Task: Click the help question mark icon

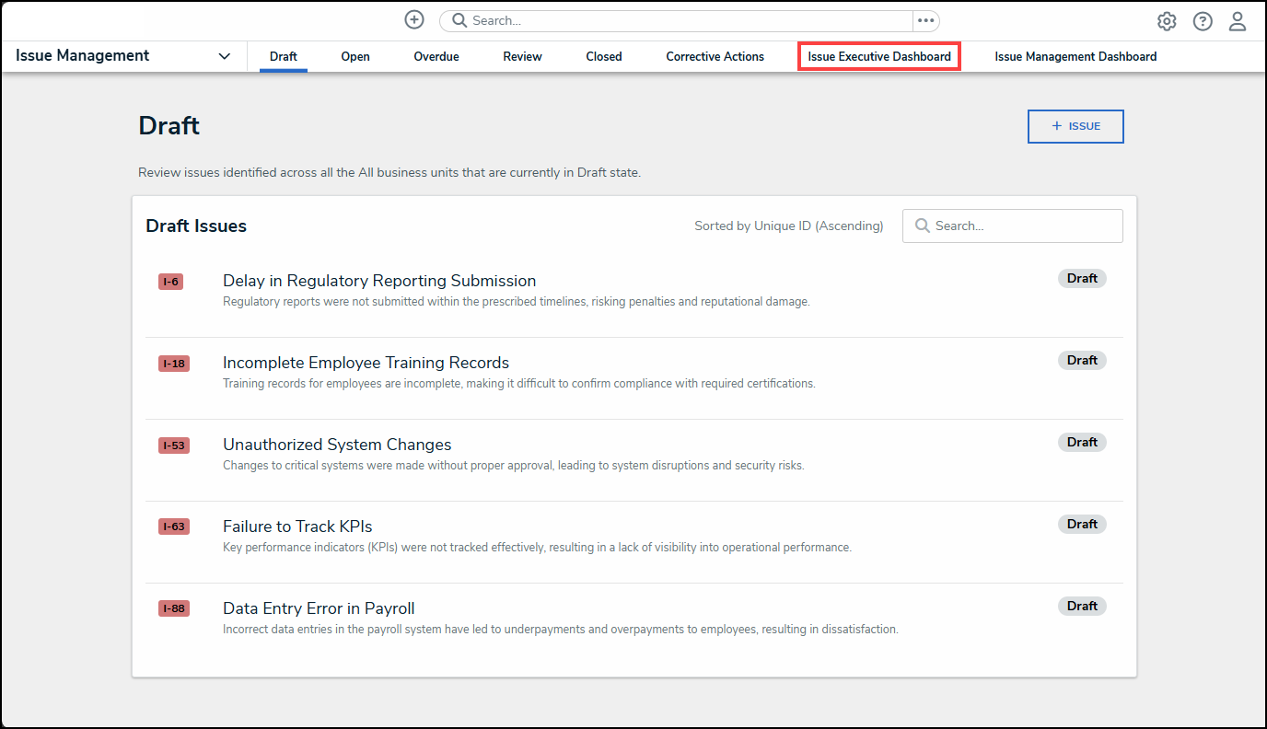Action: click(x=1202, y=20)
